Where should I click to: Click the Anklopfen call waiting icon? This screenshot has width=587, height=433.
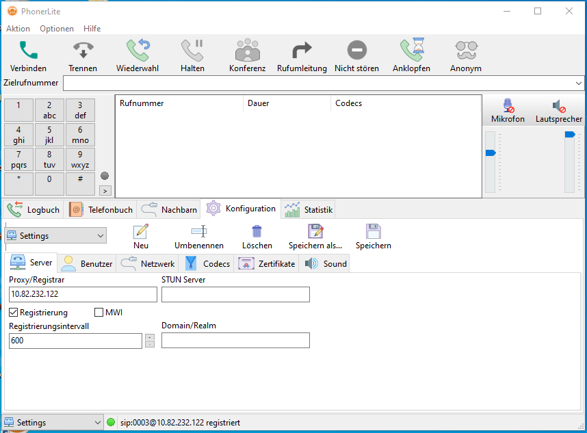[411, 49]
